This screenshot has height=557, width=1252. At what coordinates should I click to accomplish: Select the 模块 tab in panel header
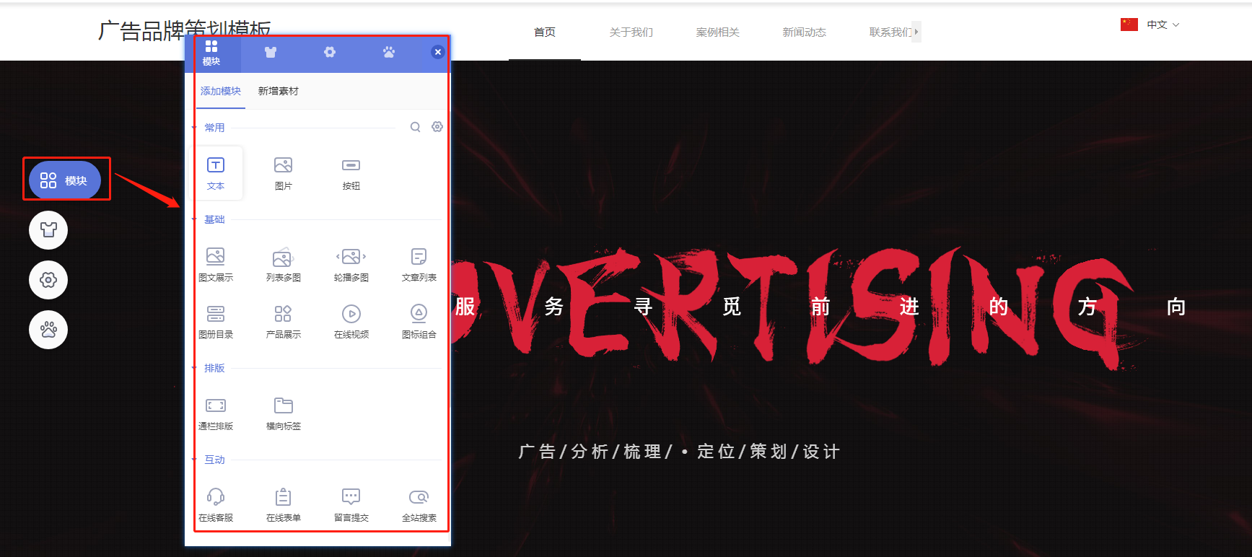click(211, 53)
